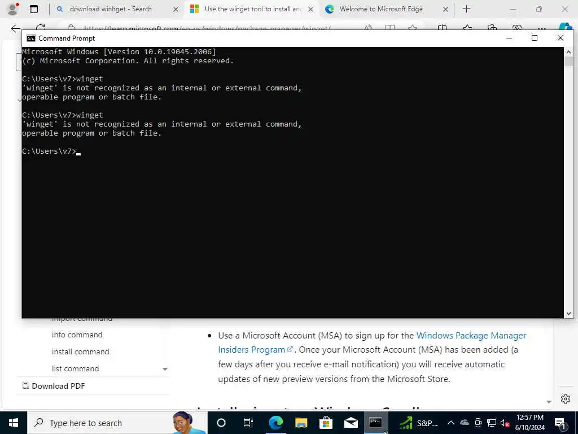Switch to the 'download winhget - Search' tab

[111, 9]
